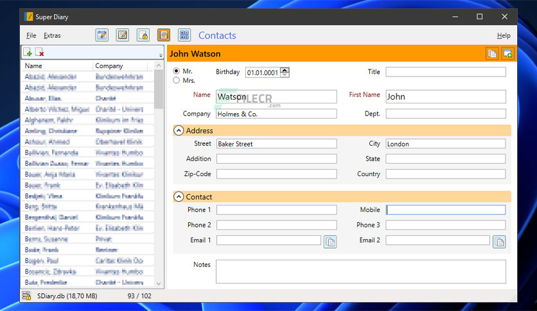Click the Addition input field

276,159
